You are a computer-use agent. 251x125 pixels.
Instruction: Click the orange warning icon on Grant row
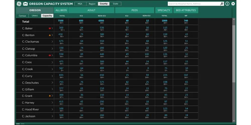point(50,96)
